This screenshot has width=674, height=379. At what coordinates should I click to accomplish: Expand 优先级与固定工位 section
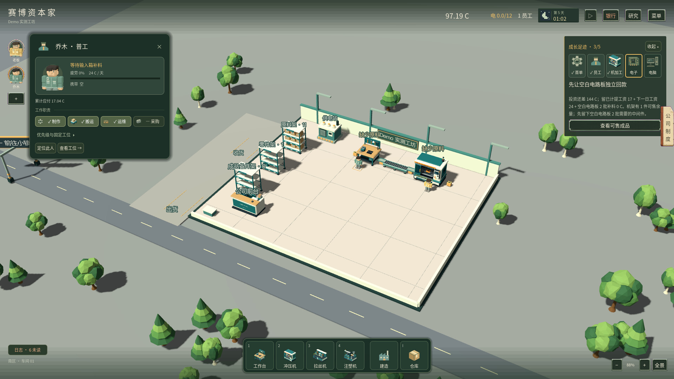point(55,135)
